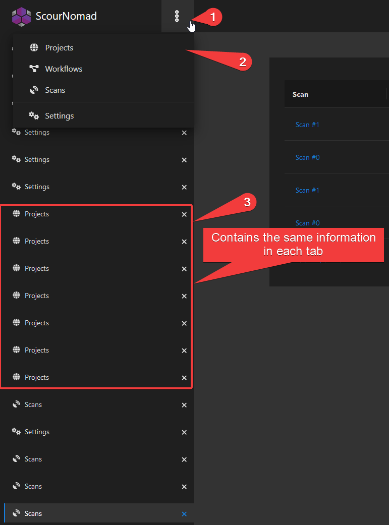This screenshot has height=525, width=389.
Task: Select the Scans tab directly above the active one
Action: click(x=97, y=486)
